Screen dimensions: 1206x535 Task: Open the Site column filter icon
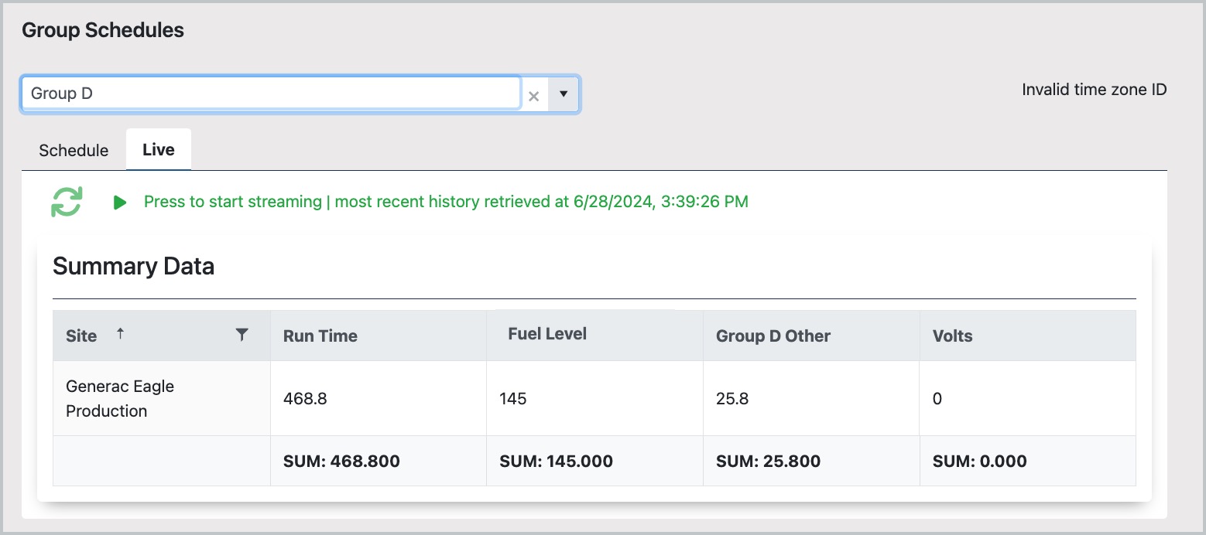point(242,334)
